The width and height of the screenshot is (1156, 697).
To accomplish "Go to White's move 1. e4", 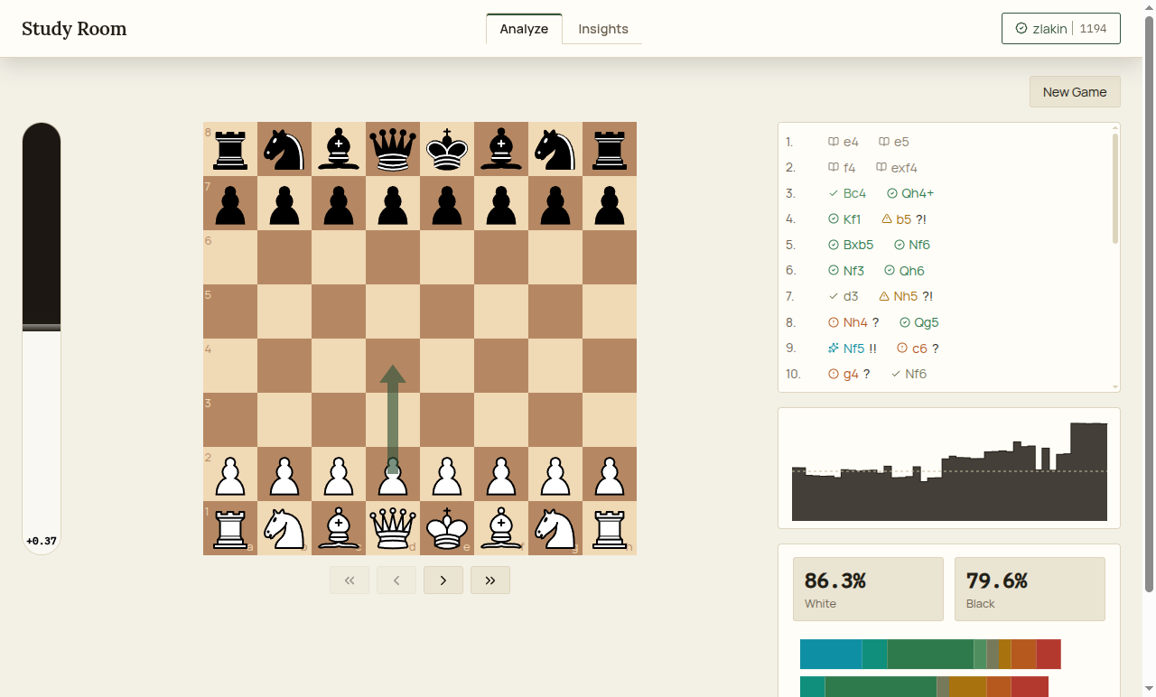I will (844, 142).
